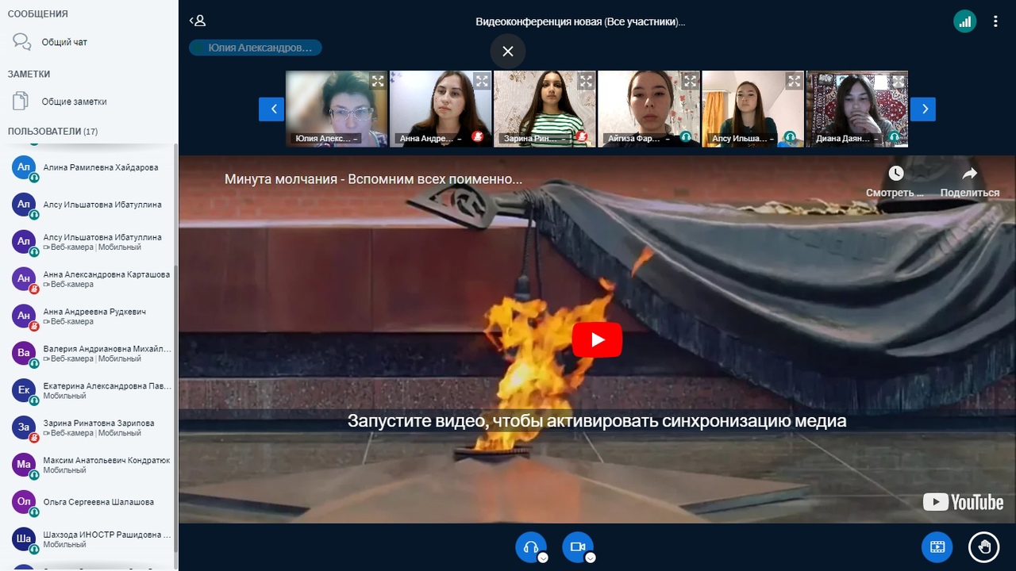Image resolution: width=1016 pixels, height=571 pixels.
Task: Toggle the webcam sharing button
Action: (x=577, y=546)
